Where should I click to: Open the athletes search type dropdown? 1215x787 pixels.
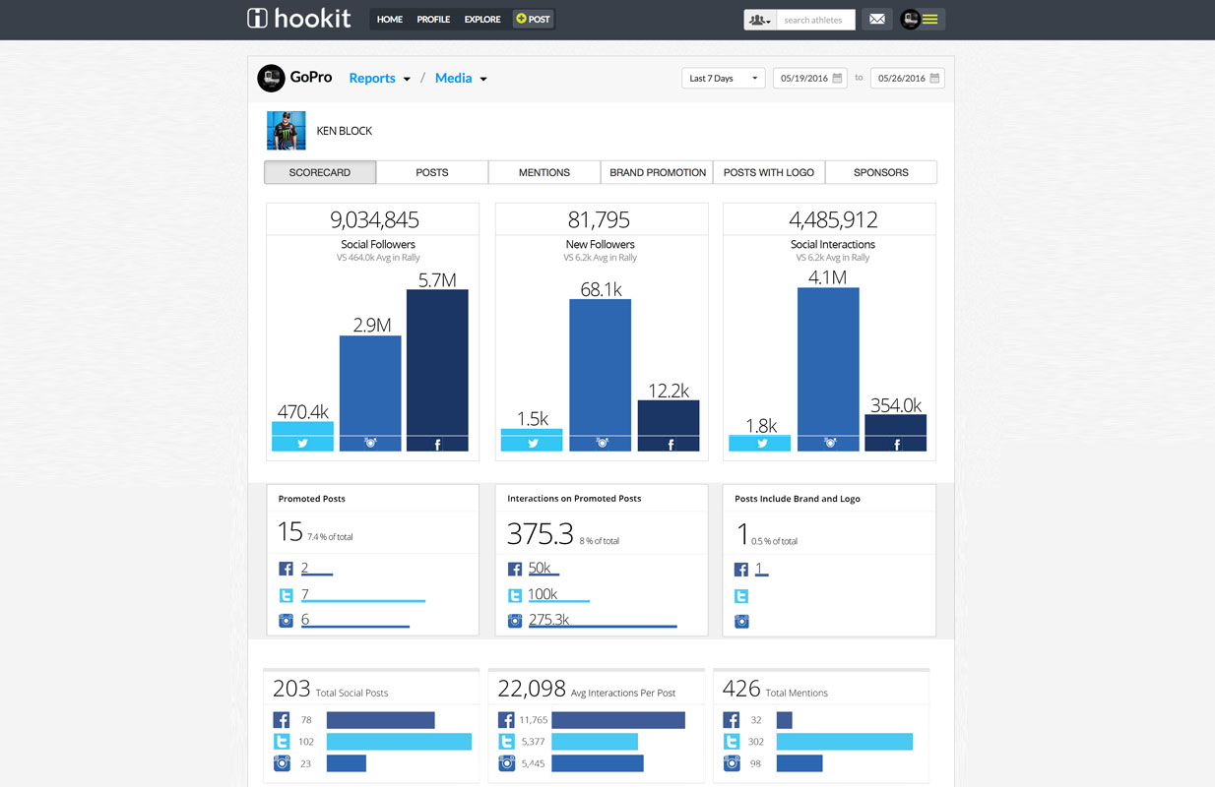(x=759, y=20)
